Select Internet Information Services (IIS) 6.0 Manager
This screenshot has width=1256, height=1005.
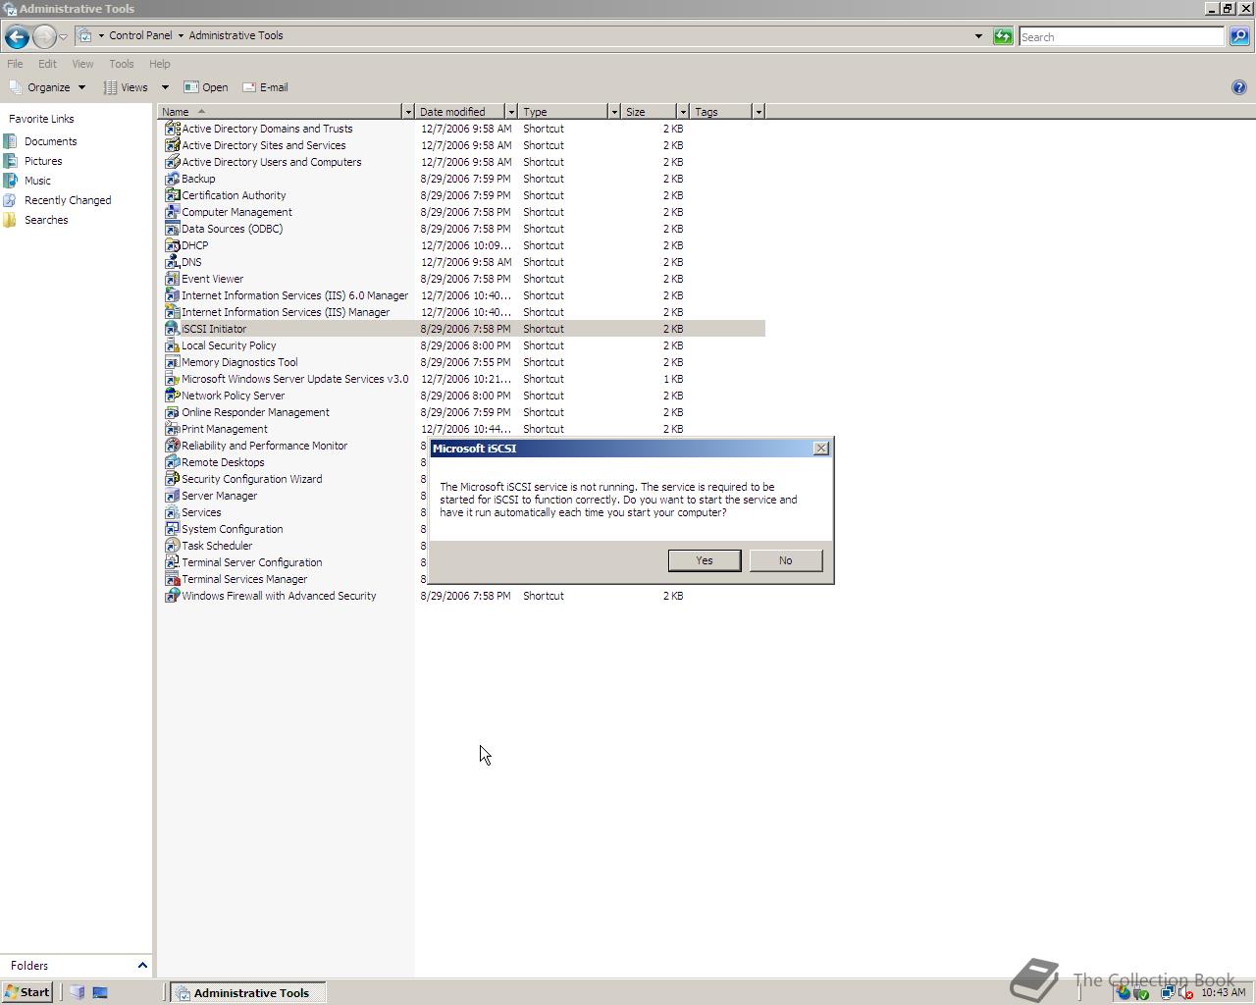[294, 295]
